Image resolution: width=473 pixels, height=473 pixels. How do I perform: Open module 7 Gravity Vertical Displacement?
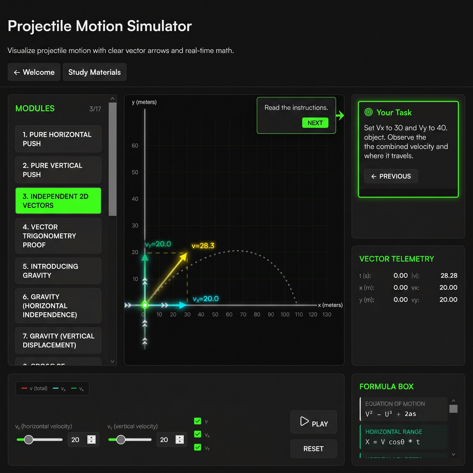58,341
